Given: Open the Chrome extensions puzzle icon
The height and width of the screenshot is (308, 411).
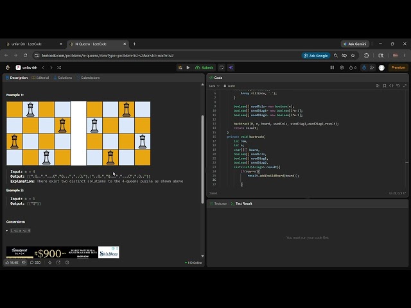Looking at the screenshot, I should (367, 56).
